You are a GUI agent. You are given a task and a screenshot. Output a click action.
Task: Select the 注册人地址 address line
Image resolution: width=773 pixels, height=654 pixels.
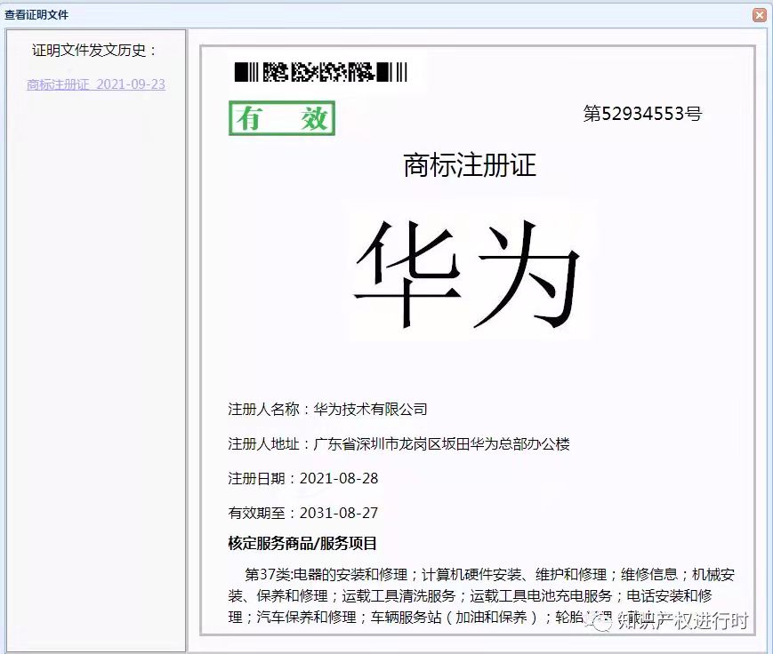pyautogui.click(x=399, y=443)
